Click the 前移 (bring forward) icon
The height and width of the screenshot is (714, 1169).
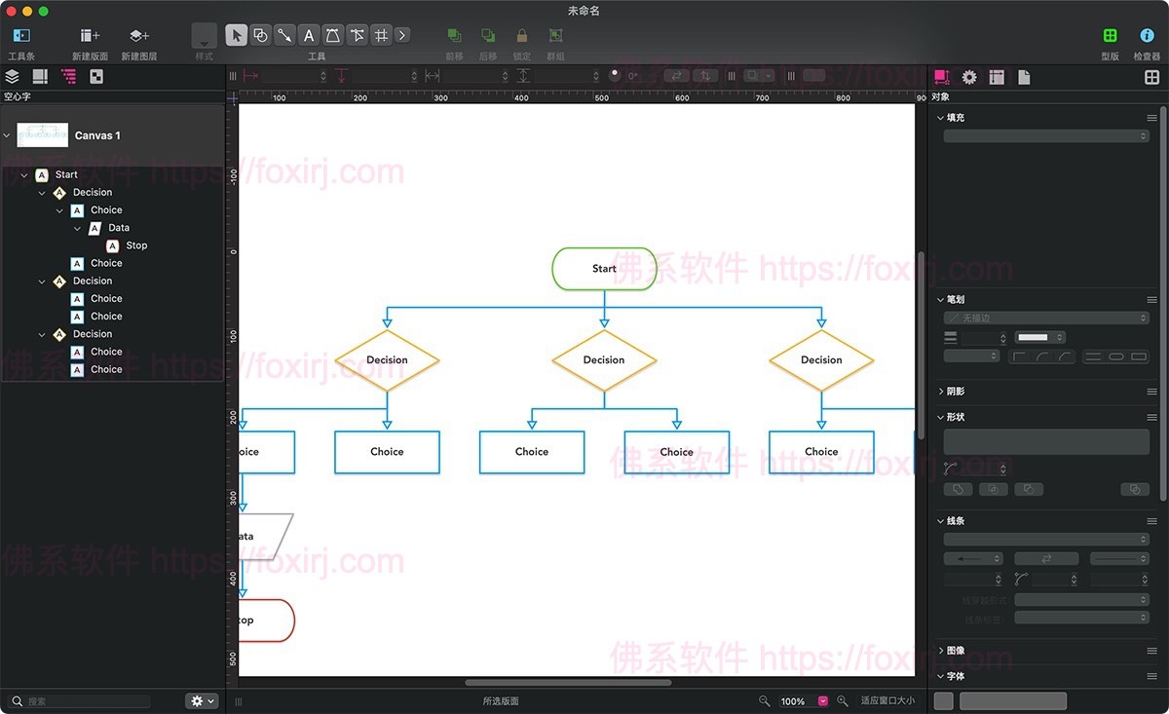453,34
